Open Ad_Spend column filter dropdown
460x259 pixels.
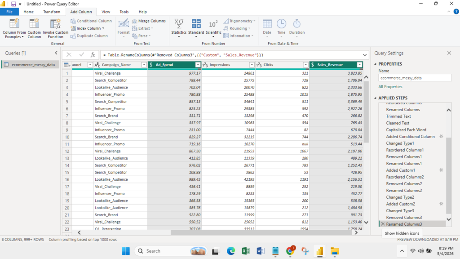click(198, 65)
